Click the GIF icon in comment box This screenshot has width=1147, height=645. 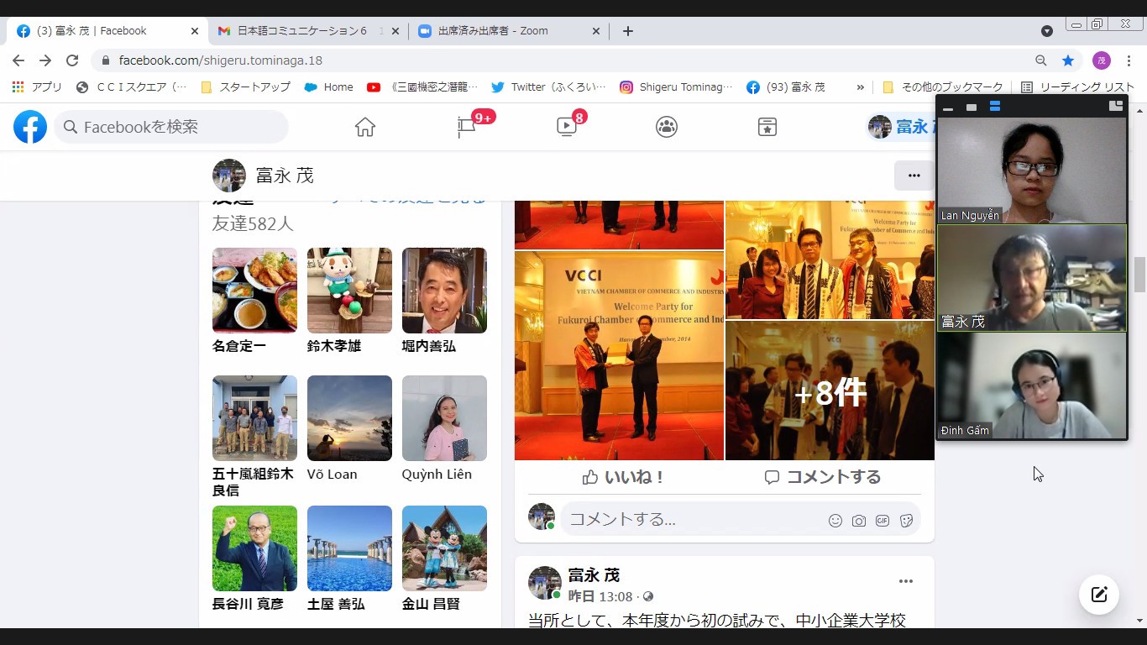883,521
